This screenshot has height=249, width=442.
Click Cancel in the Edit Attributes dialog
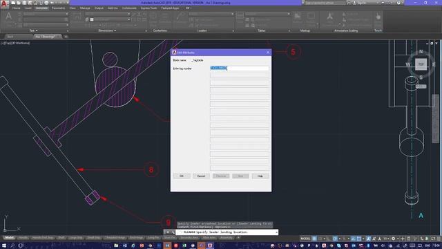[201, 176]
